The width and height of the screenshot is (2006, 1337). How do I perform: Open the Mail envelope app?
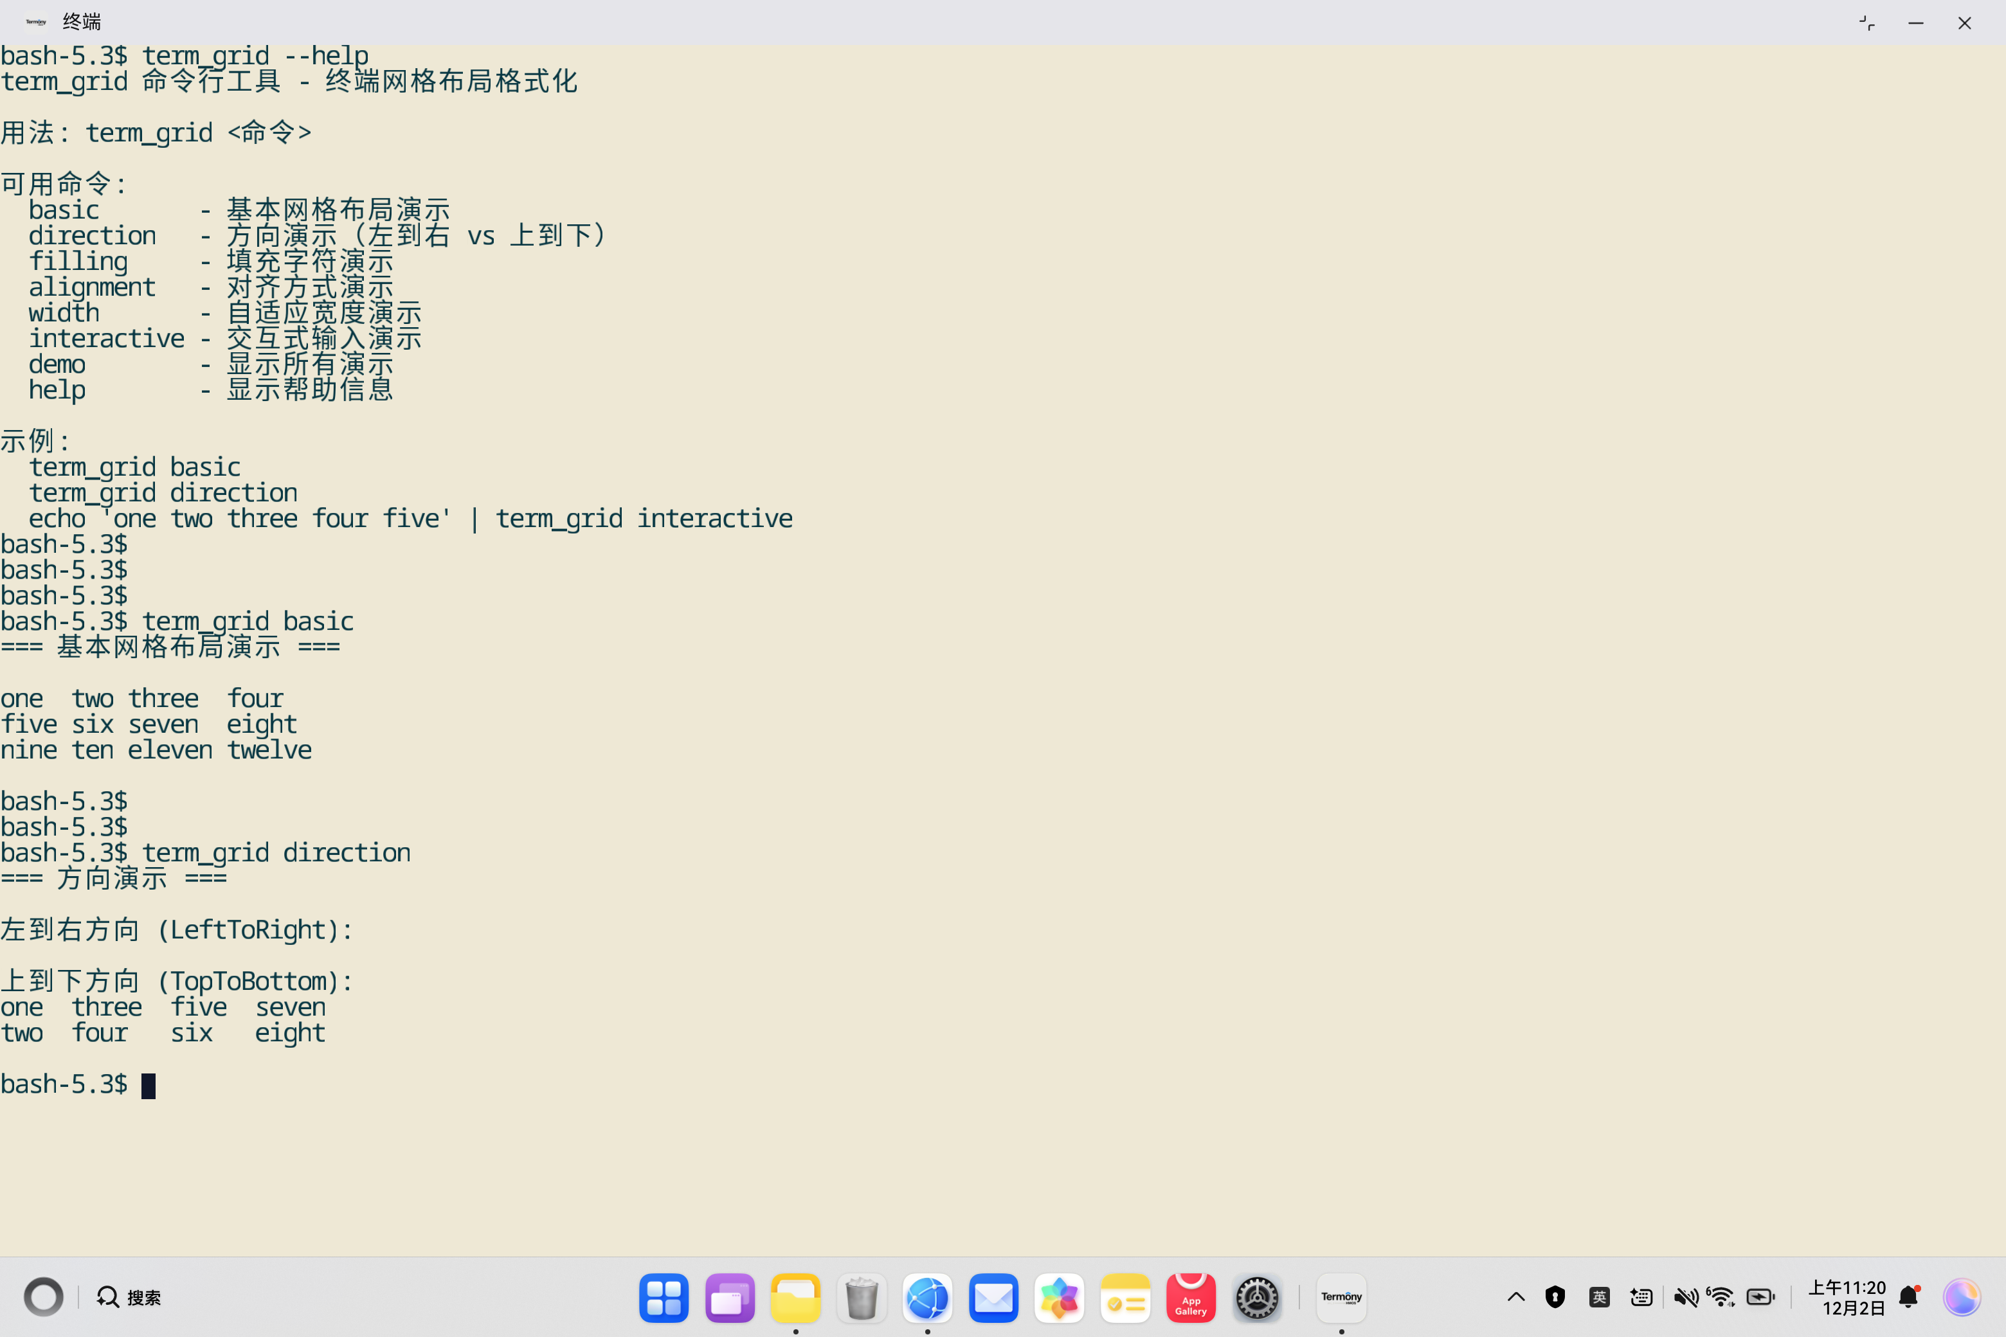[x=993, y=1298]
